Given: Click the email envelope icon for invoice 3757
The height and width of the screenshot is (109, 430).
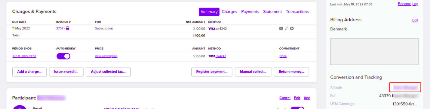Looking at the screenshot, I should tap(281, 29).
